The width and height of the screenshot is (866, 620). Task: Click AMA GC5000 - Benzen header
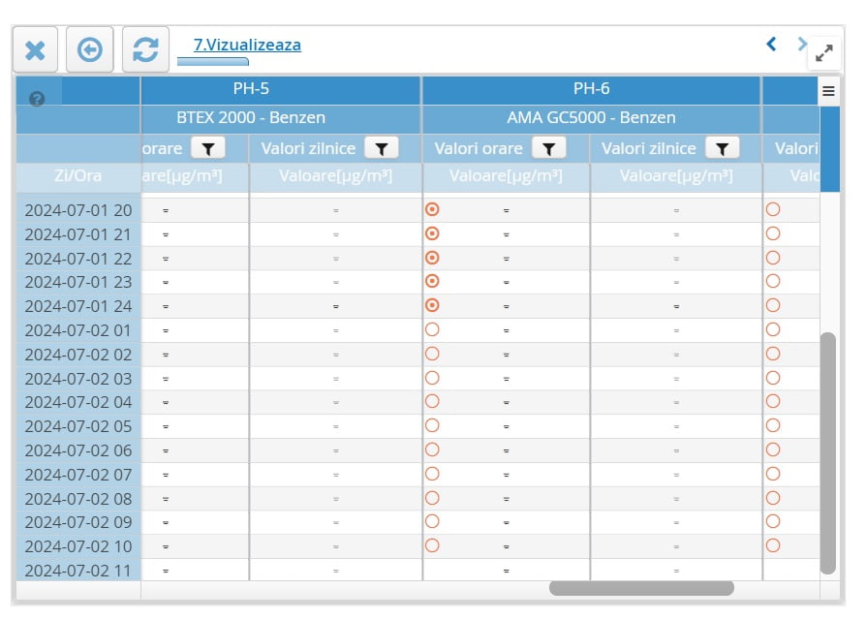pyautogui.click(x=591, y=117)
